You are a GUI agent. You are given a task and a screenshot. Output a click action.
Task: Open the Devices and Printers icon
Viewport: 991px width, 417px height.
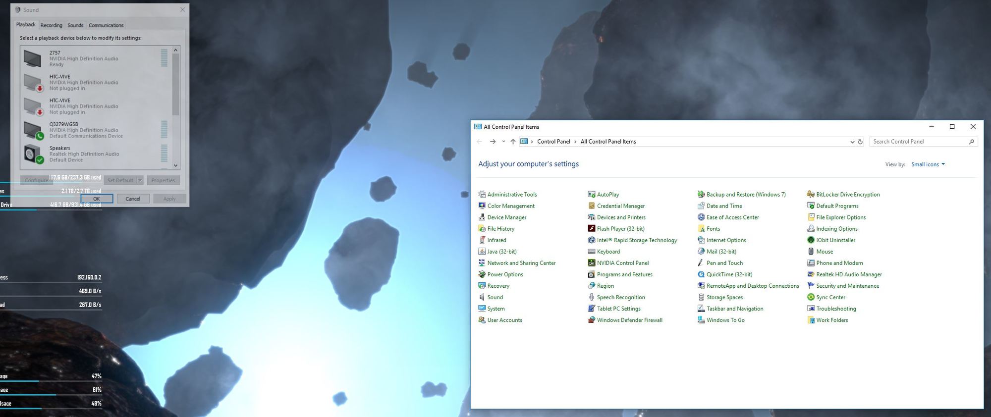(591, 217)
